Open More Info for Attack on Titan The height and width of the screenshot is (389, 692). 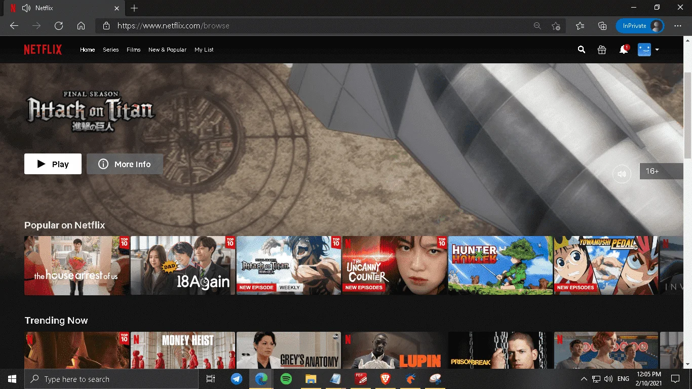pyautogui.click(x=125, y=164)
